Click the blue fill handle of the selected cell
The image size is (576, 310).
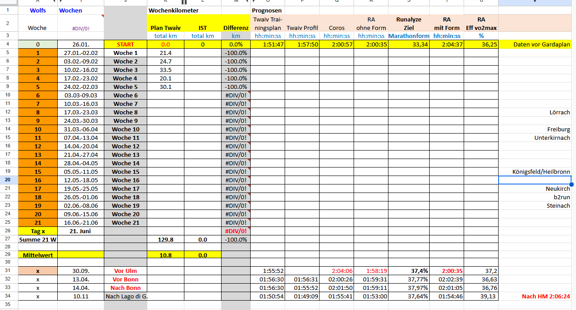coord(572,184)
